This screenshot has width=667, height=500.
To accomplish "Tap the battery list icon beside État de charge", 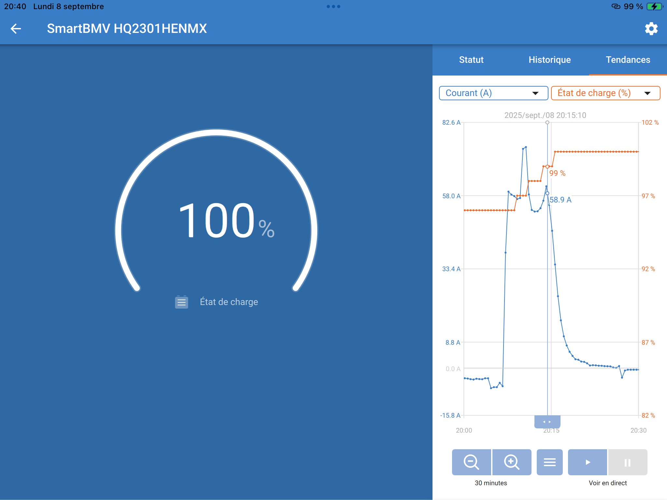I will [x=181, y=302].
